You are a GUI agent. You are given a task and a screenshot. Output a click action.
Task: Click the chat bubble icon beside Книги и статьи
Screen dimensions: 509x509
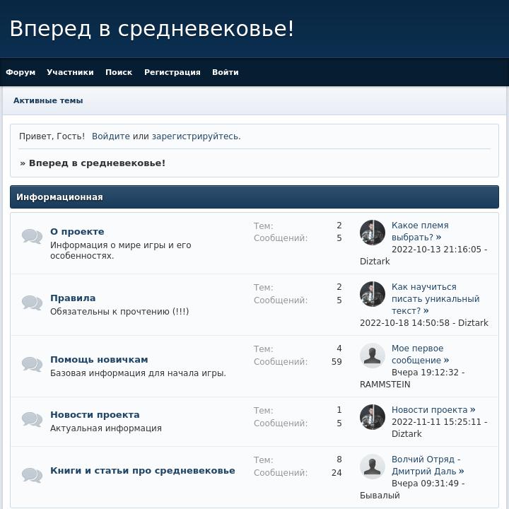pos(32,475)
